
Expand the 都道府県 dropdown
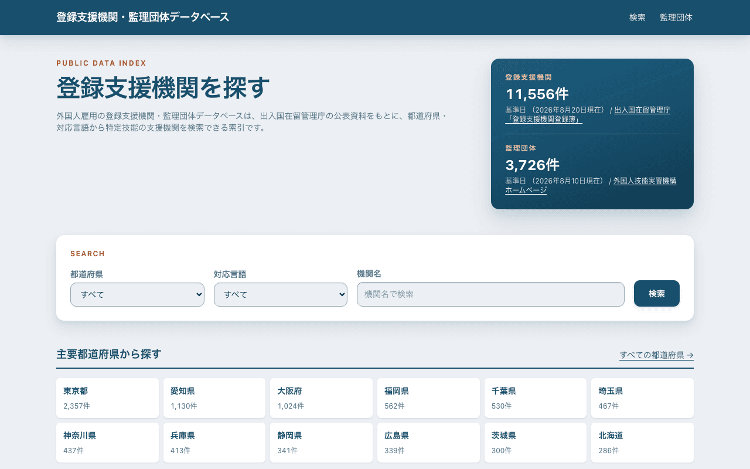pyautogui.click(x=137, y=294)
